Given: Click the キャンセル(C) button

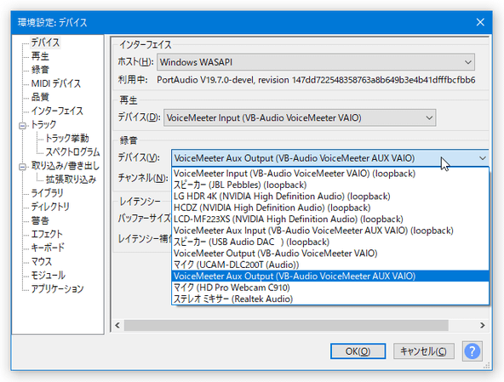Looking at the screenshot, I should [x=424, y=351].
